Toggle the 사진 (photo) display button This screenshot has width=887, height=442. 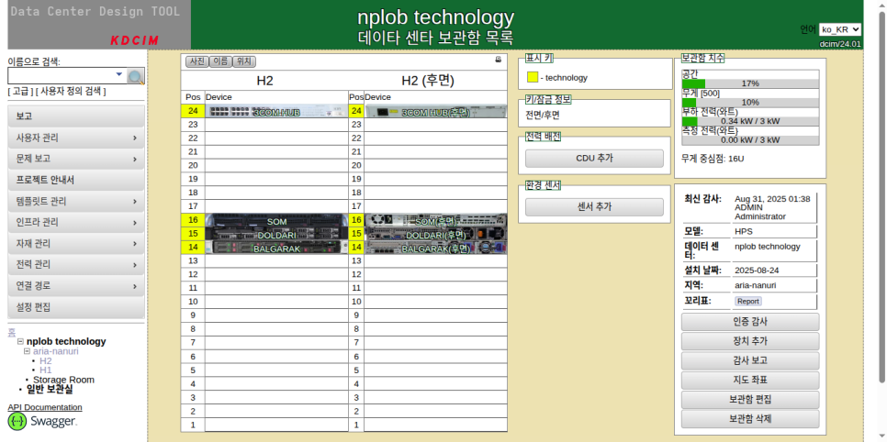196,61
